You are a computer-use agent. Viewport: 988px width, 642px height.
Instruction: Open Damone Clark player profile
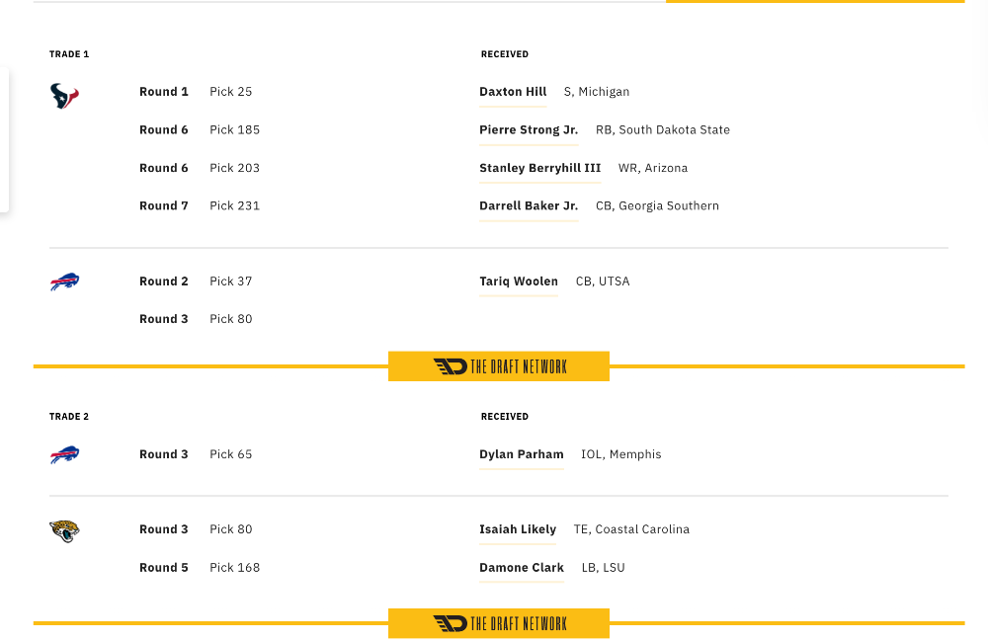tap(522, 568)
